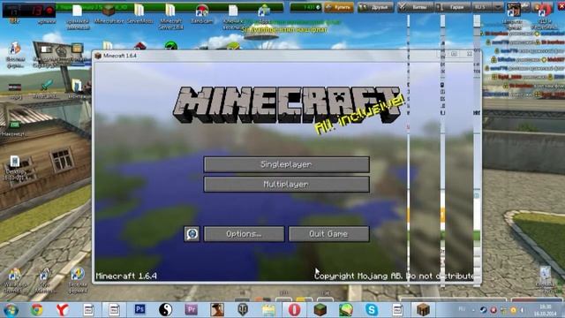Click the orange Купить button in top bar
The height and width of the screenshot is (318, 565).
pos(339,7)
